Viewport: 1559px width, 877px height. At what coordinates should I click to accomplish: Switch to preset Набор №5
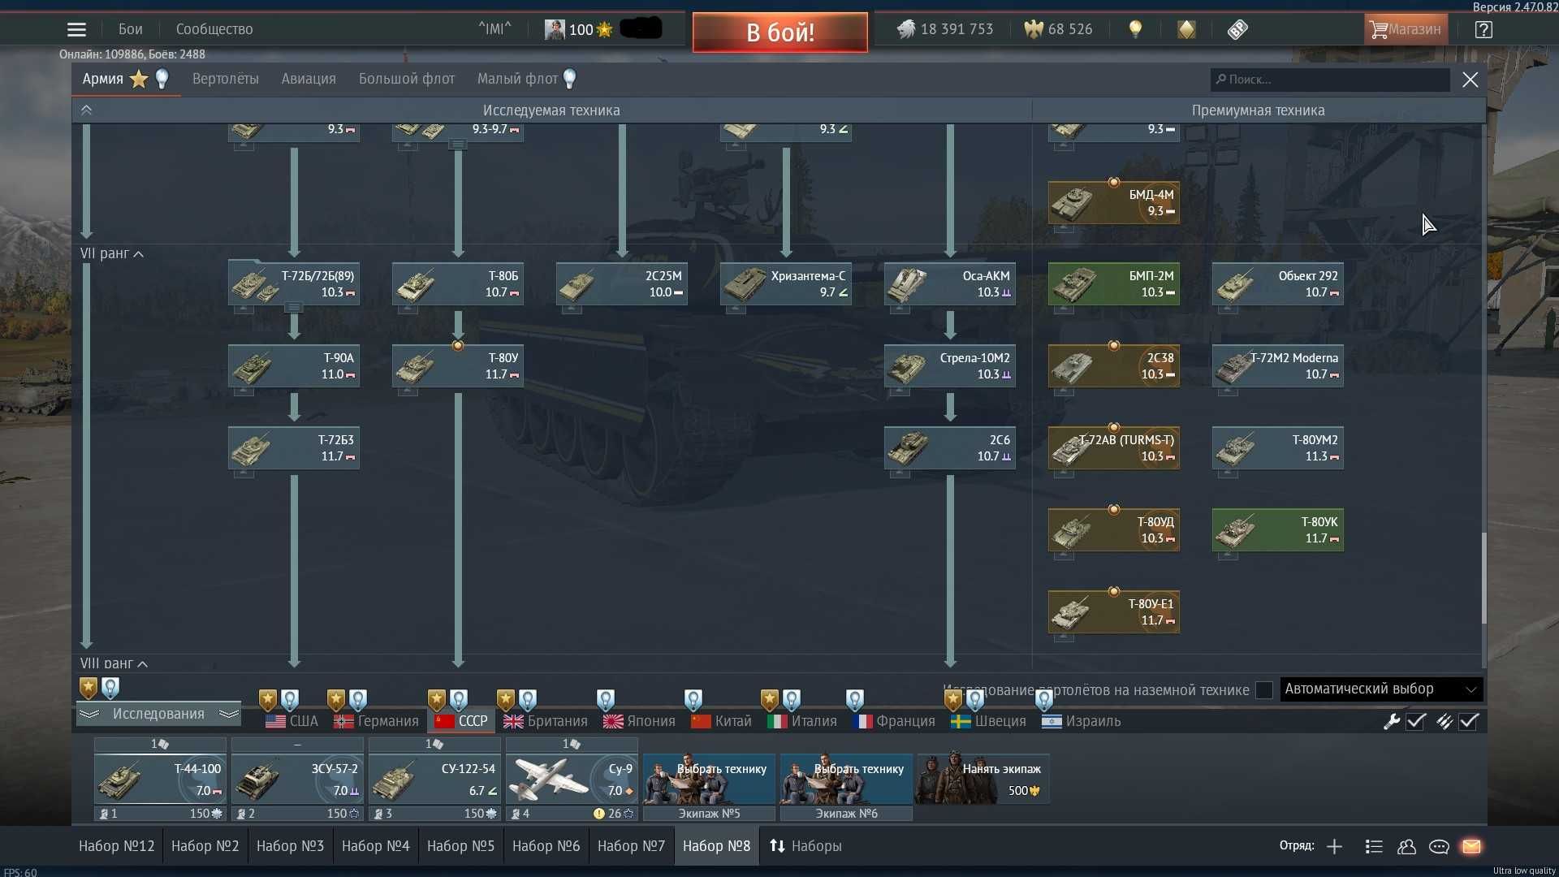coord(460,846)
